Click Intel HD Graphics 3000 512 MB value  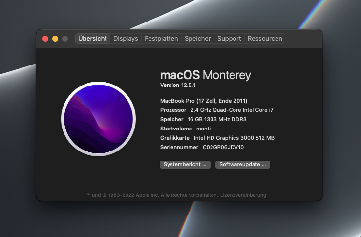click(234, 138)
